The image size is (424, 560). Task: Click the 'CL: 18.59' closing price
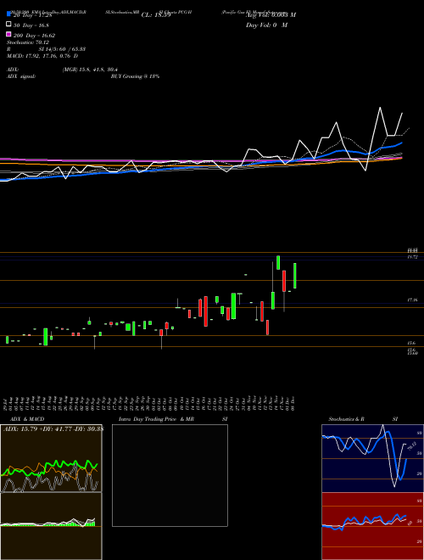pyautogui.click(x=156, y=15)
